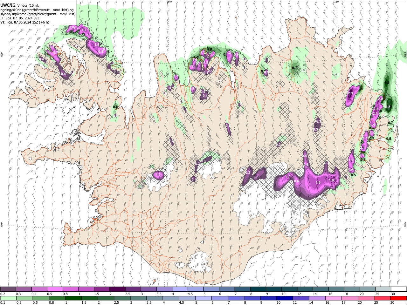407x305 pixels.
Task: Click the upper legend swatch between 0.2 and 0.3
Action: click(8, 289)
